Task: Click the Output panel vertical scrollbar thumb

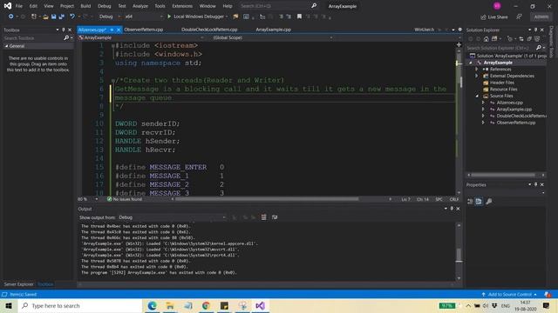Action: coord(459,255)
